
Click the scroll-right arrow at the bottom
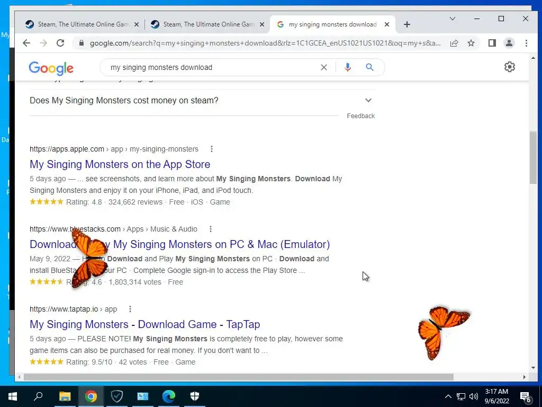[525, 377]
